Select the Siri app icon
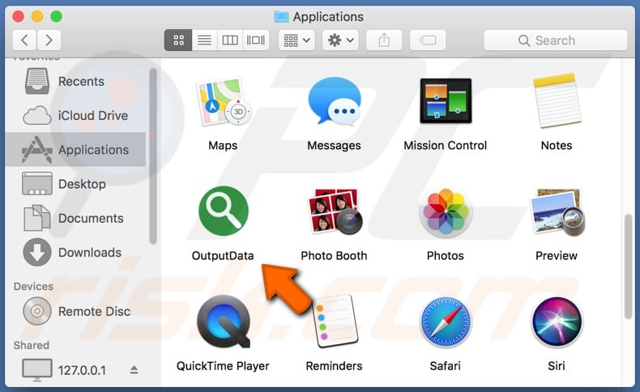Viewport: 640px width, 392px height. (557, 322)
